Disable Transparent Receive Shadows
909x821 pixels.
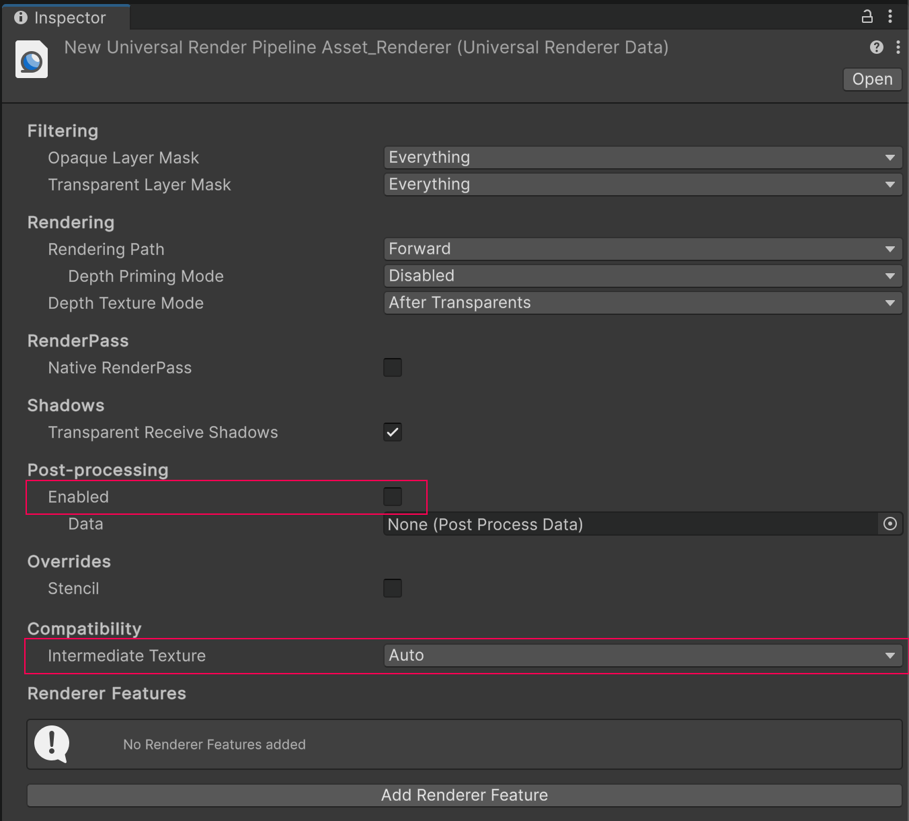point(393,432)
